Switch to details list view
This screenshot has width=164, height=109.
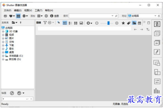click(x=70, y=23)
